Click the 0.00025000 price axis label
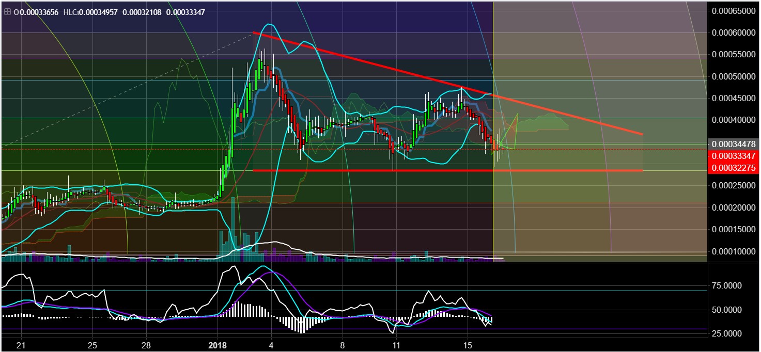 [x=734, y=186]
